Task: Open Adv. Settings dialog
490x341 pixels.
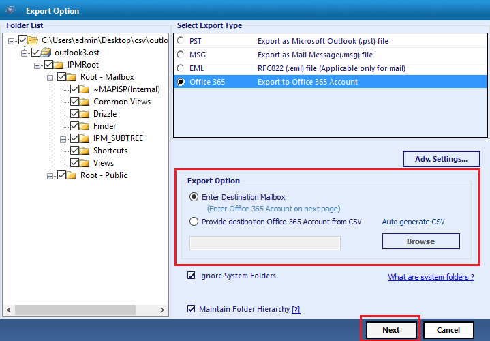Action: click(441, 159)
